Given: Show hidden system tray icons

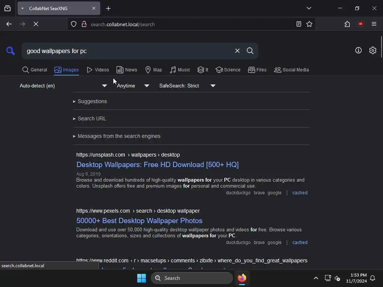Looking at the screenshot, I should click(316, 278).
